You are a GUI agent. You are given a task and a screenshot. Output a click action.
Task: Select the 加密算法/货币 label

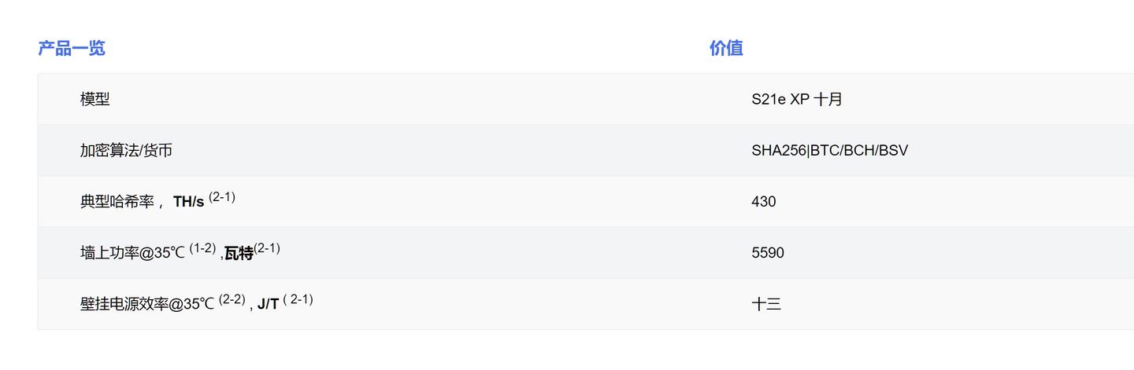(126, 150)
